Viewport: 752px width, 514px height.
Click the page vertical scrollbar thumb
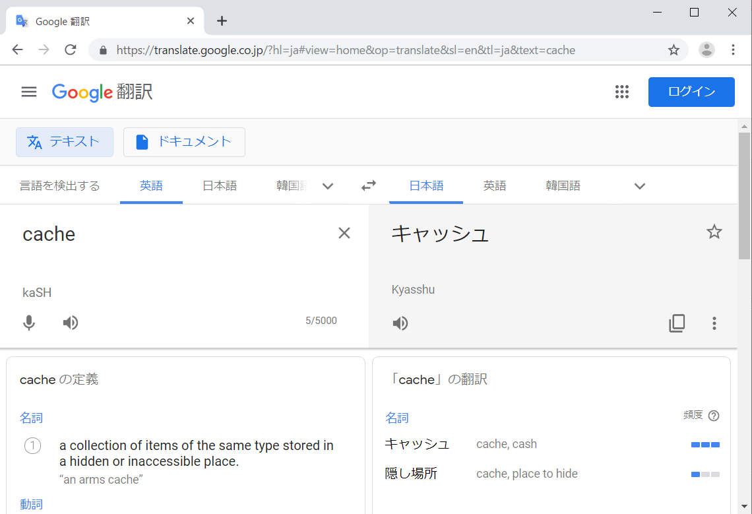point(744,196)
